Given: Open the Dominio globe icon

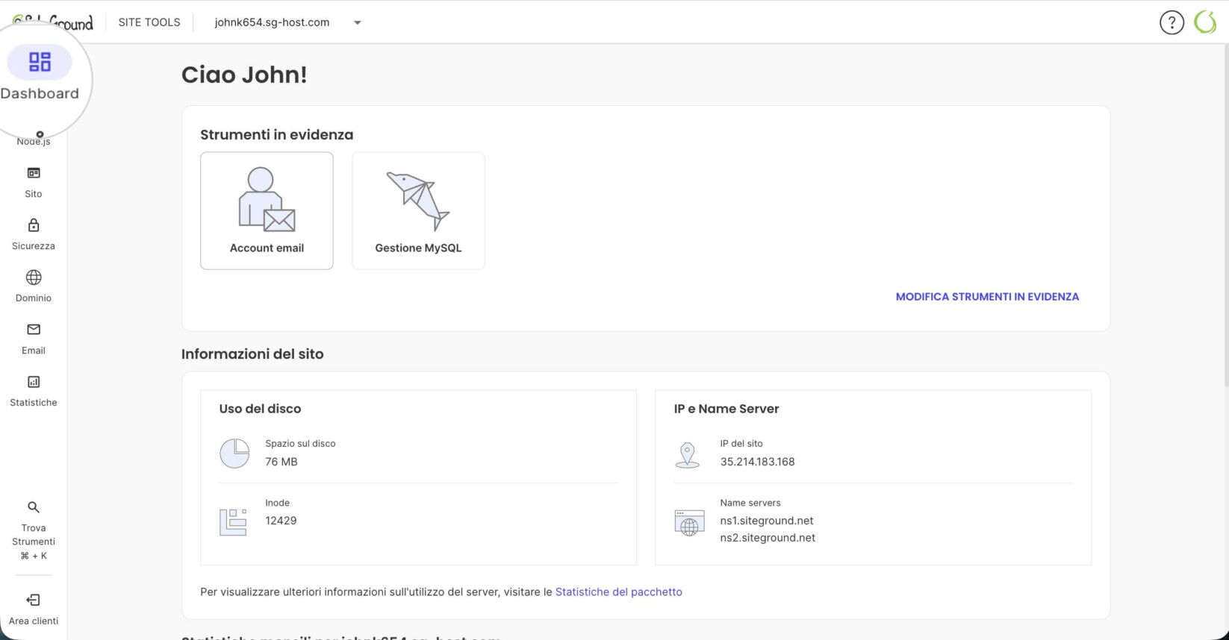Looking at the screenshot, I should 34,277.
